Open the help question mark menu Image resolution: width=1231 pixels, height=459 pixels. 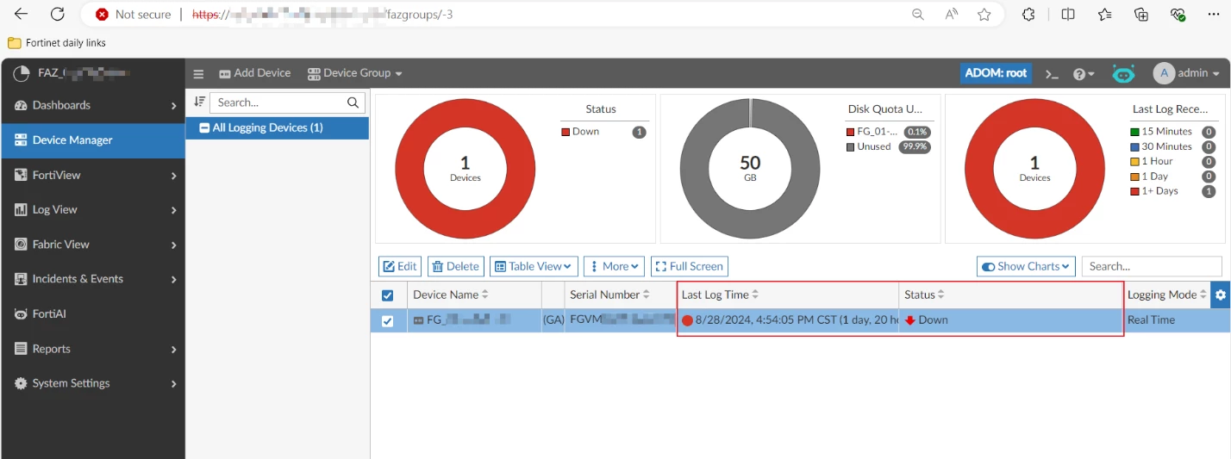click(1084, 74)
